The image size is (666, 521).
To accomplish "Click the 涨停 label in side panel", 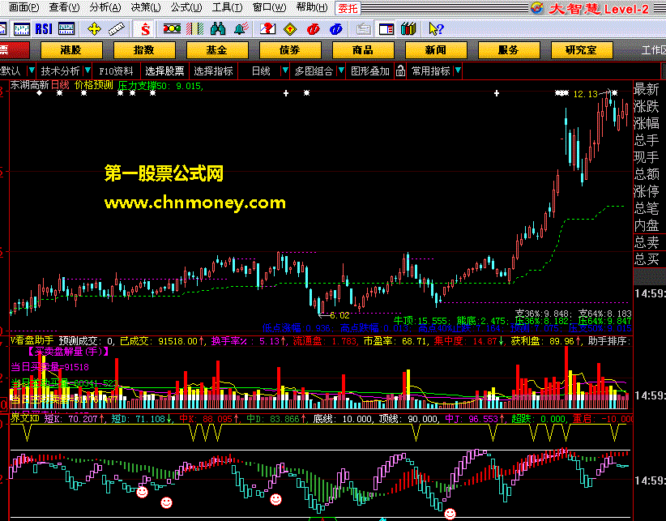I will [647, 191].
